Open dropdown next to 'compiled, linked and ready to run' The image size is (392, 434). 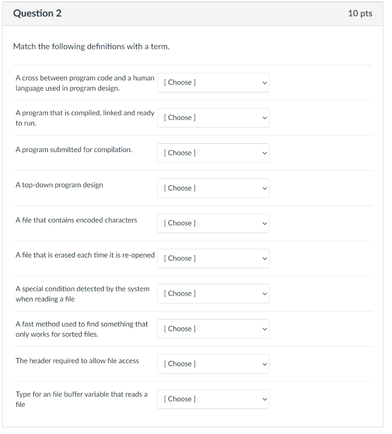click(x=213, y=118)
